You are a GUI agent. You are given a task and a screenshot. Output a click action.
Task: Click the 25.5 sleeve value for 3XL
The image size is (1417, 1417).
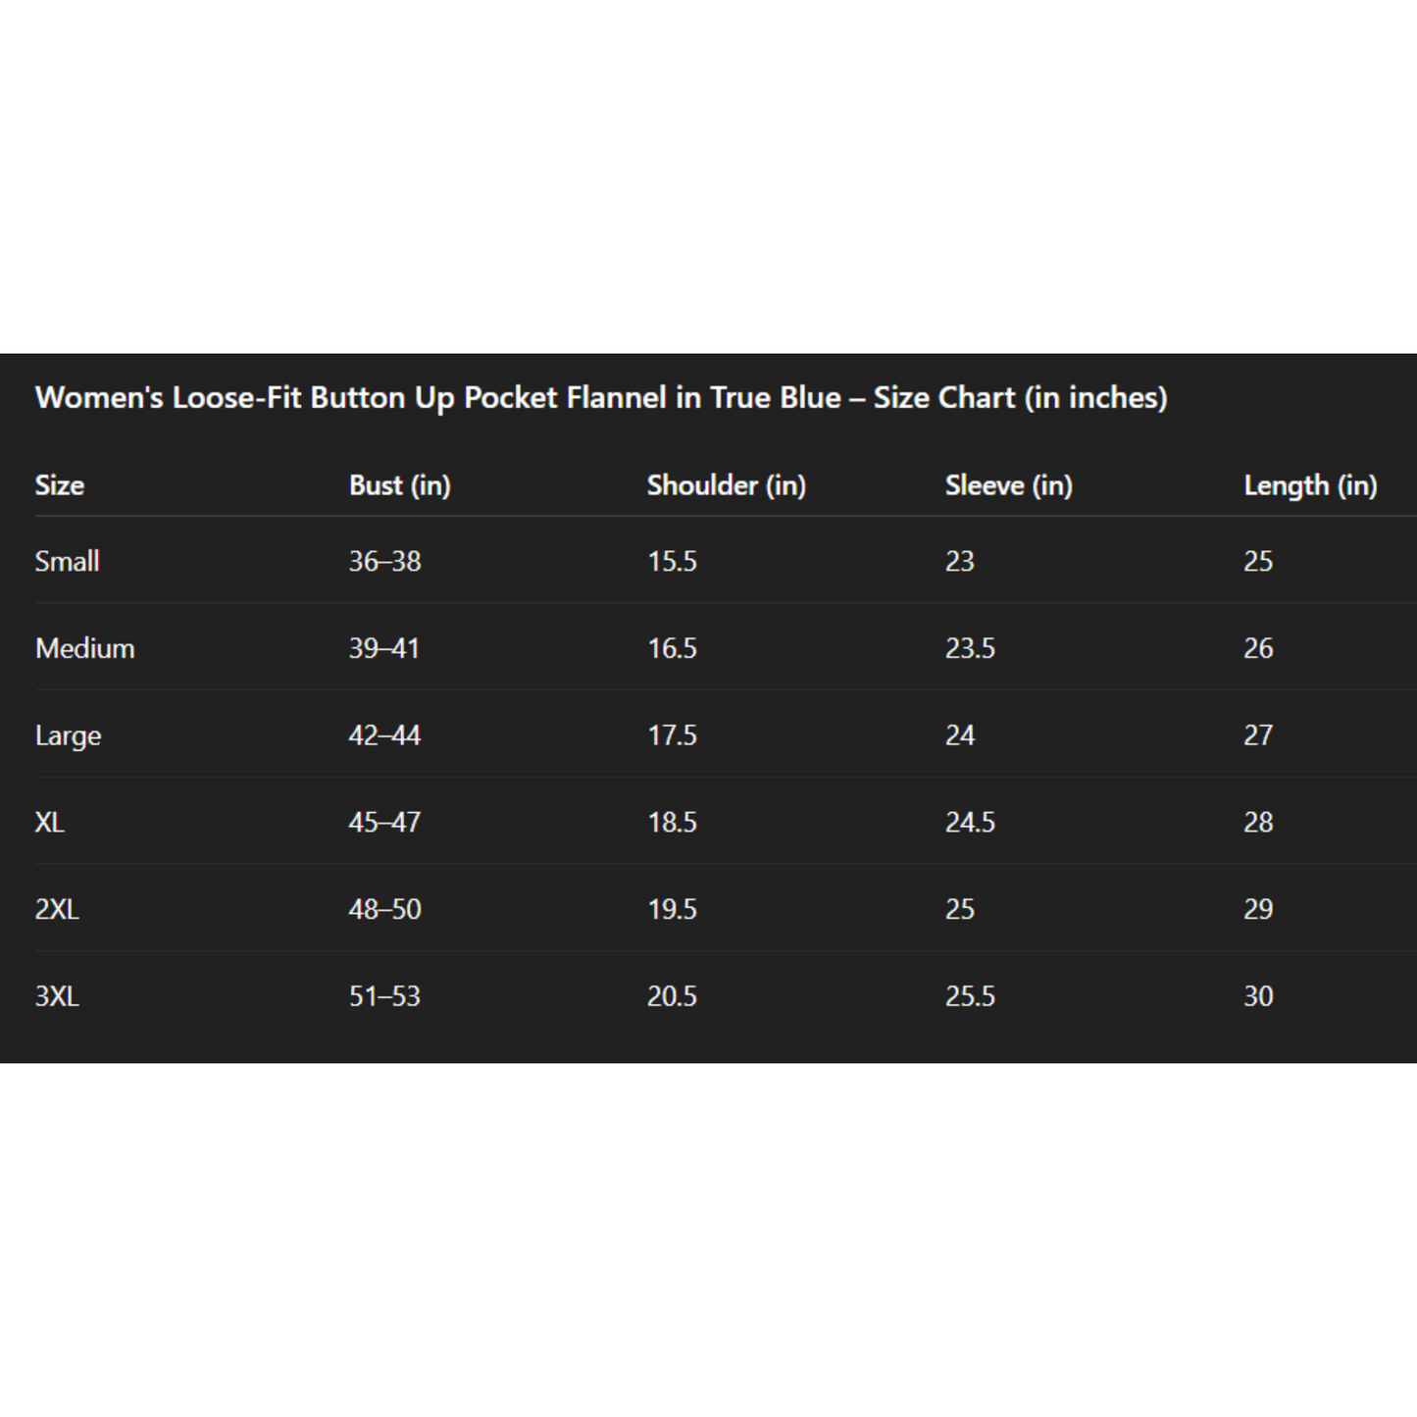971,996
